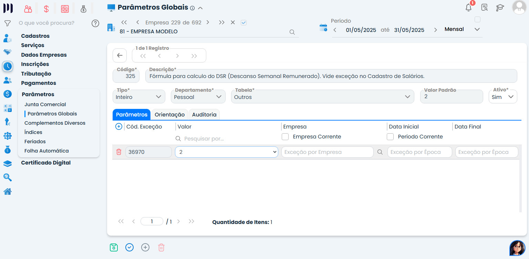This screenshot has height=259, width=529.
Task: Open the Ativo dropdown set to Sim
Action: (503, 97)
